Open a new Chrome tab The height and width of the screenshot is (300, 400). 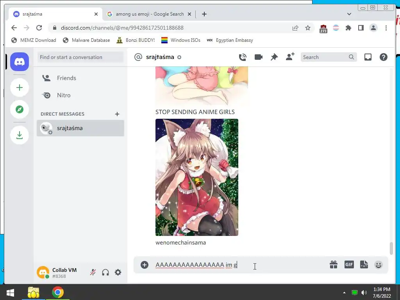(204, 14)
